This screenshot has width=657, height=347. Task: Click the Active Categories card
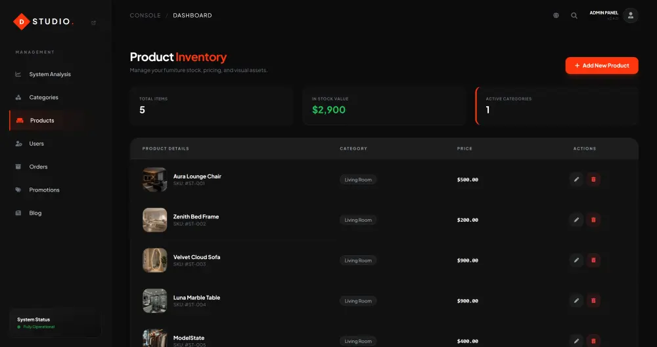tap(557, 106)
